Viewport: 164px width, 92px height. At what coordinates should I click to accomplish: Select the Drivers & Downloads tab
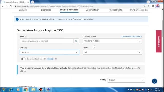point(69,10)
